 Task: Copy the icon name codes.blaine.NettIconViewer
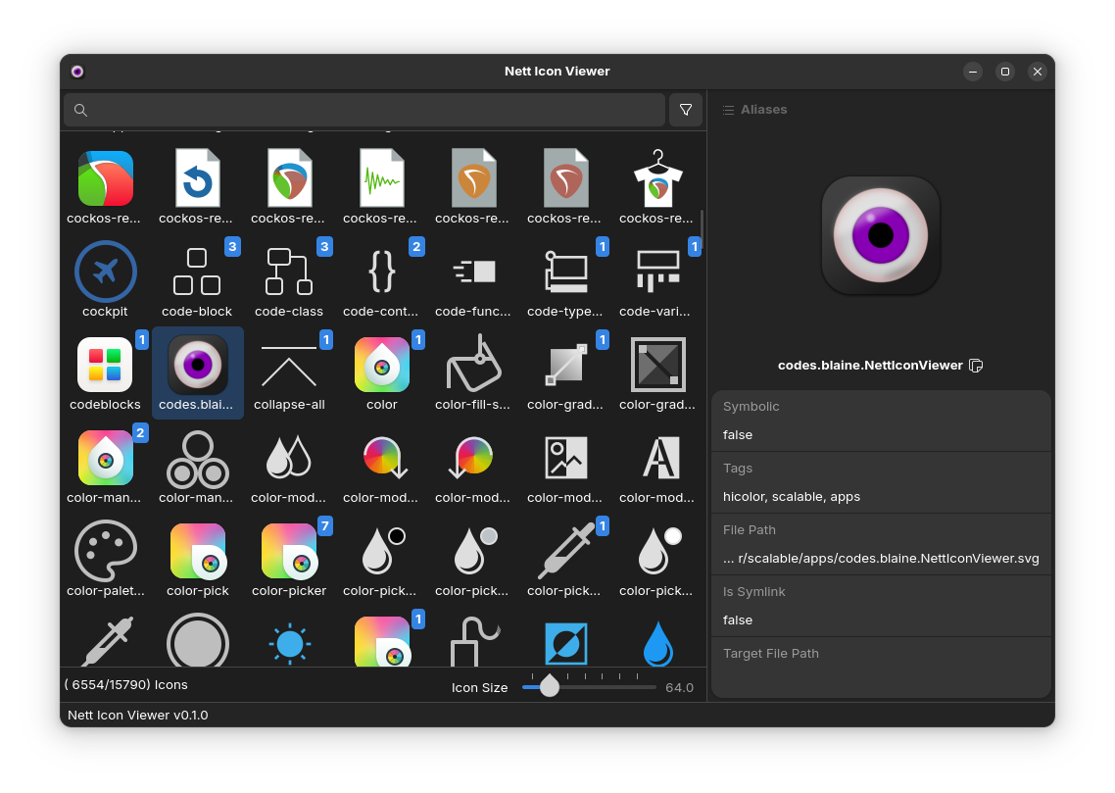click(x=976, y=366)
